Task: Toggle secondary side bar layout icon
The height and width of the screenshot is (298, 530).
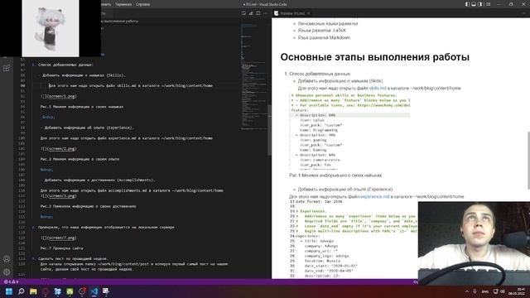Action: (480, 4)
